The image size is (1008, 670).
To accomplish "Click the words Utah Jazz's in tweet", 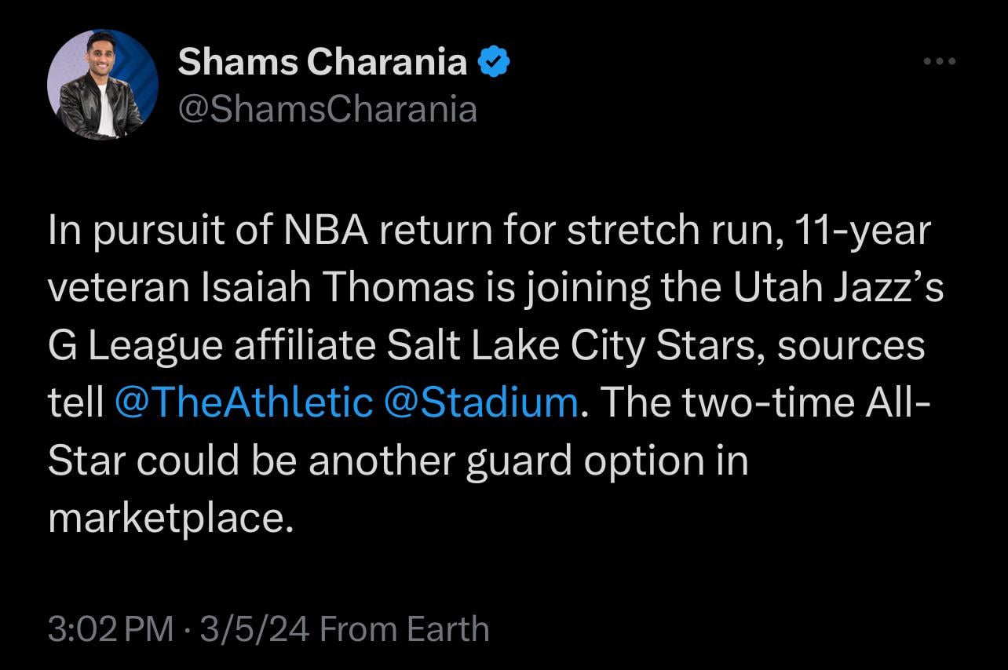I will 838,288.
